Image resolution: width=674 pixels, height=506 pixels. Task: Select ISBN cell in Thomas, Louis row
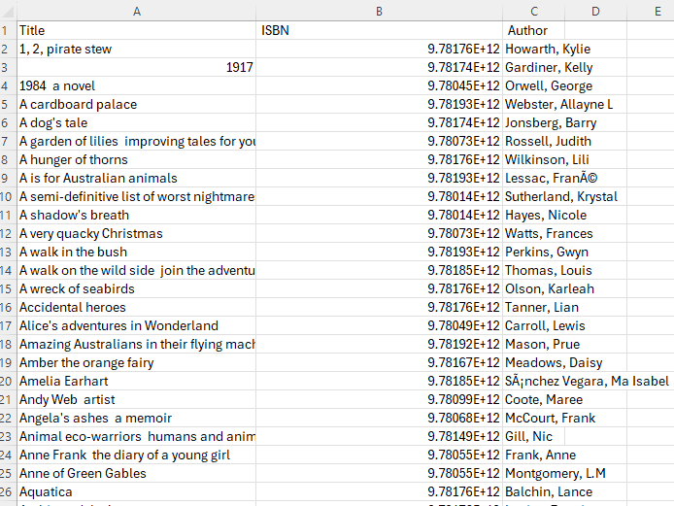point(379,270)
